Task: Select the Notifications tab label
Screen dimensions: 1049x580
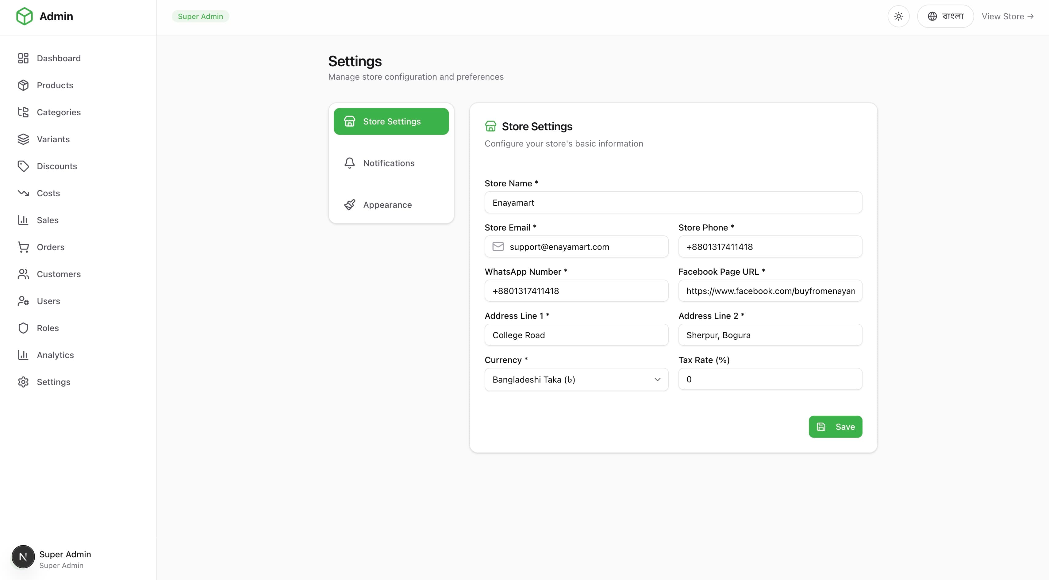Action: 389,163
